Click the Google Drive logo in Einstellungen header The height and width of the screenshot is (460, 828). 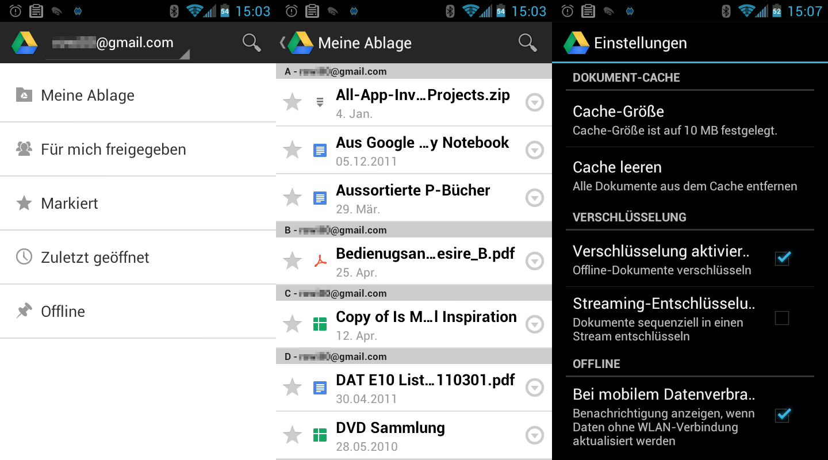(576, 43)
